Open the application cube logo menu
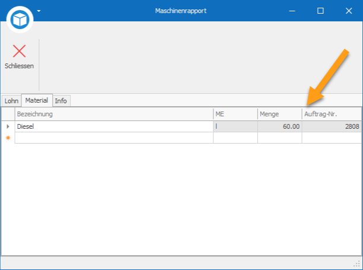This screenshot has height=270, width=363. (x=20, y=20)
